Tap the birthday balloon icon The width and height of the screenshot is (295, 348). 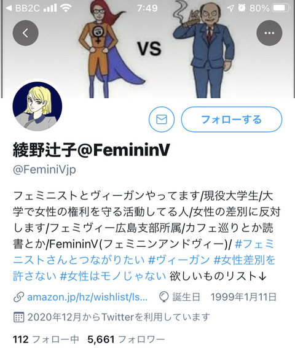tap(164, 297)
